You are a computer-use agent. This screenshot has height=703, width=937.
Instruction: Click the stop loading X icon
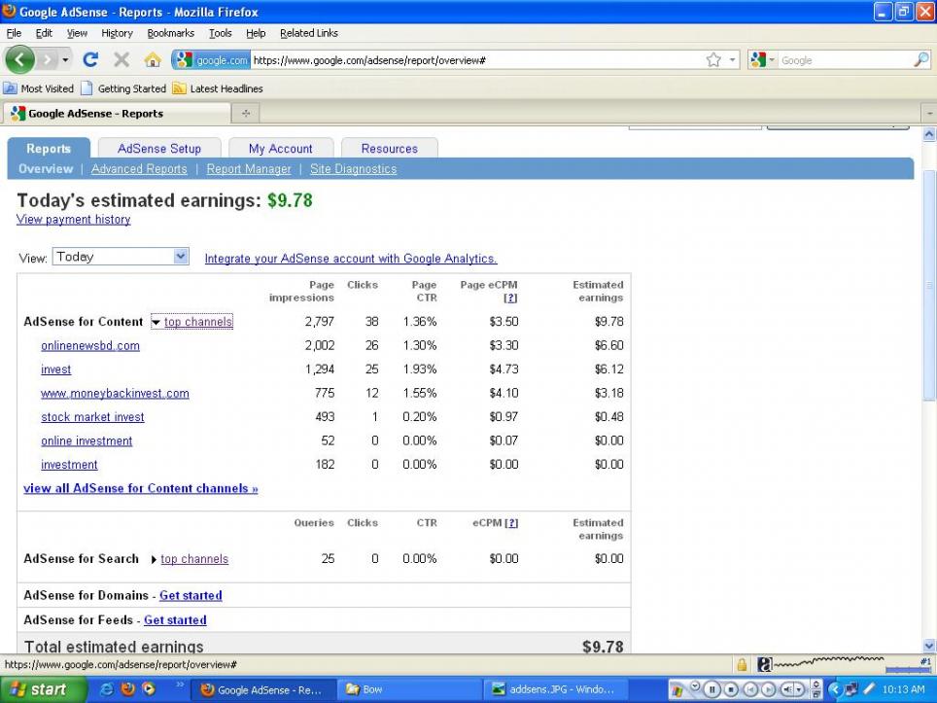(x=121, y=60)
